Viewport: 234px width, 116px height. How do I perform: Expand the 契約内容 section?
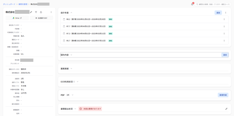point(71,55)
